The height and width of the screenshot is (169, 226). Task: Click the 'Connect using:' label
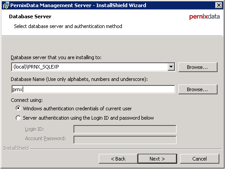pyautogui.click(x=27, y=100)
